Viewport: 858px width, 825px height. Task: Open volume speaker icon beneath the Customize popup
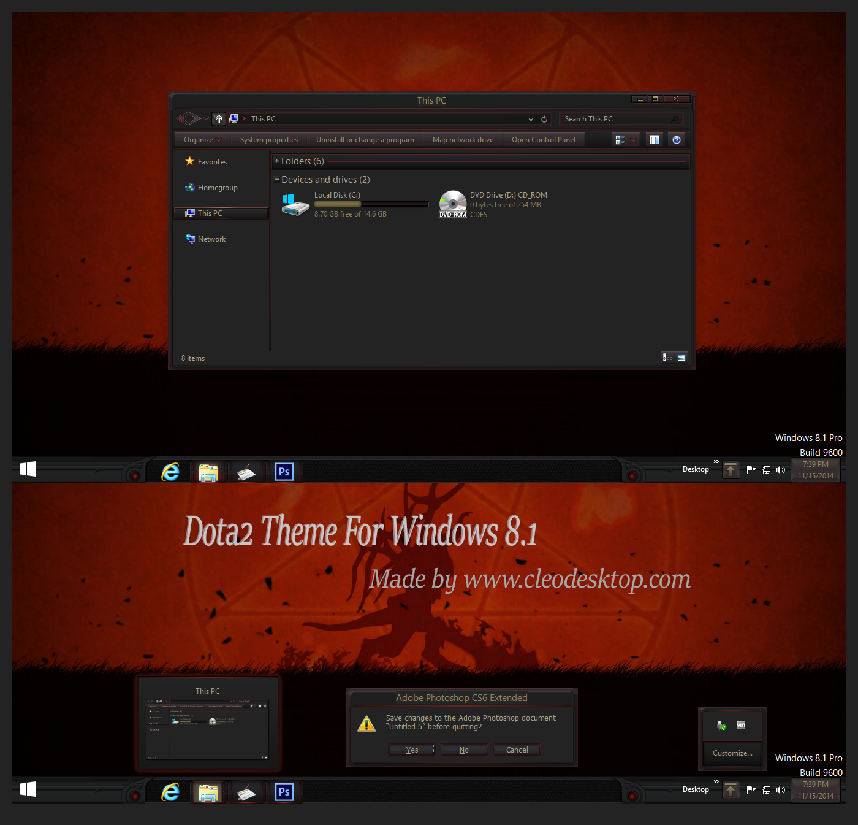pyautogui.click(x=780, y=790)
